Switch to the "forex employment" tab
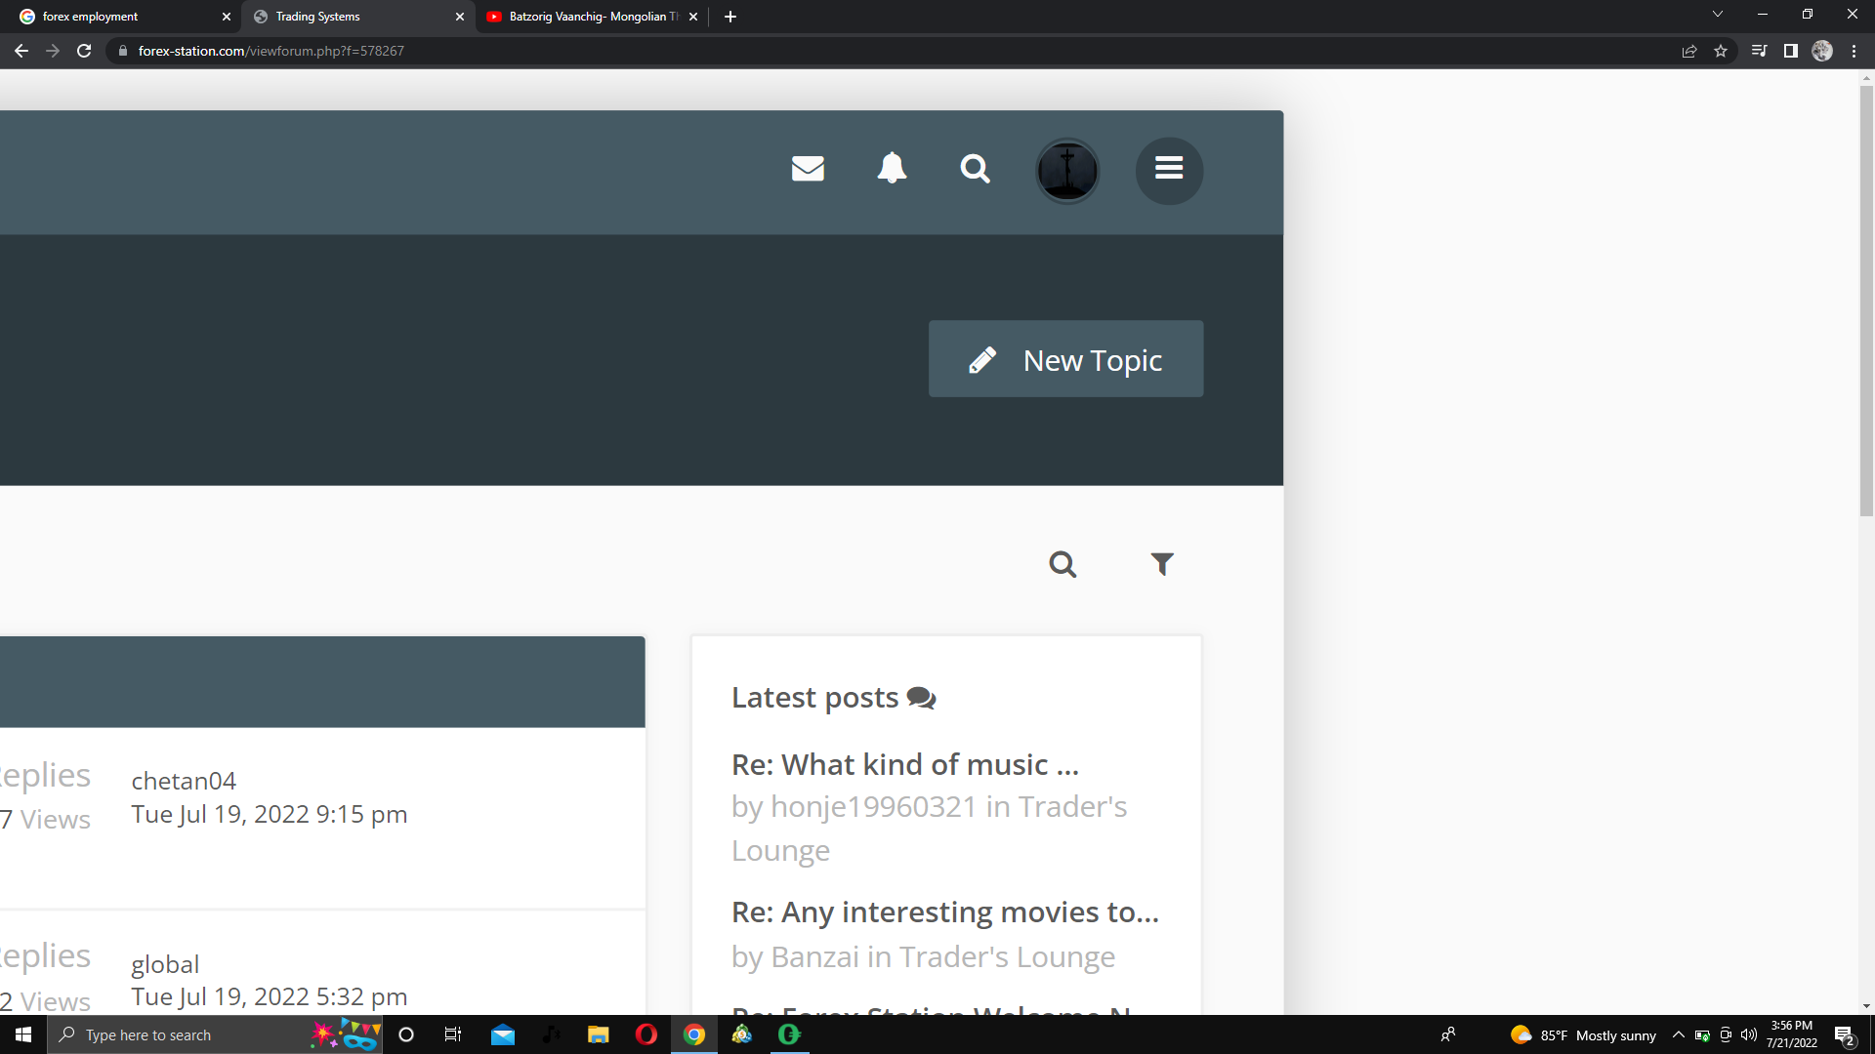 (117, 17)
